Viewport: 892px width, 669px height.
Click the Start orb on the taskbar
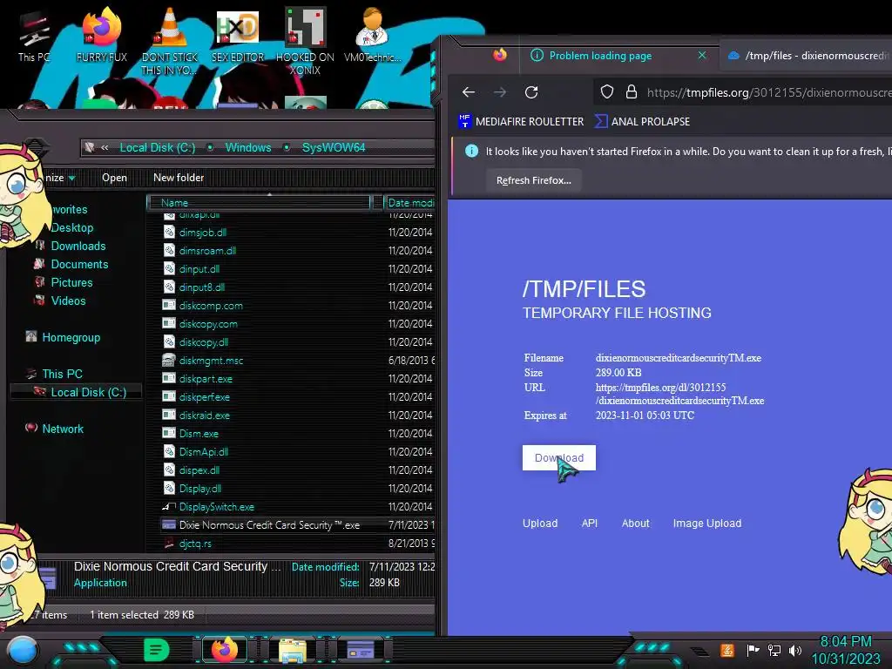pyautogui.click(x=22, y=650)
